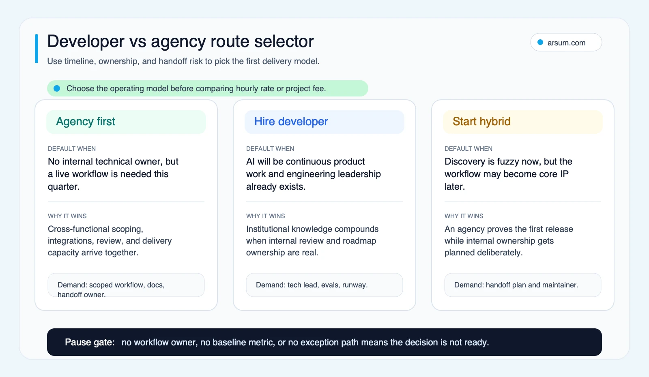Screen dimensions: 649x377
Task: Click 'Demand: tech lead, evals, runway.' box
Action: tap(324, 285)
